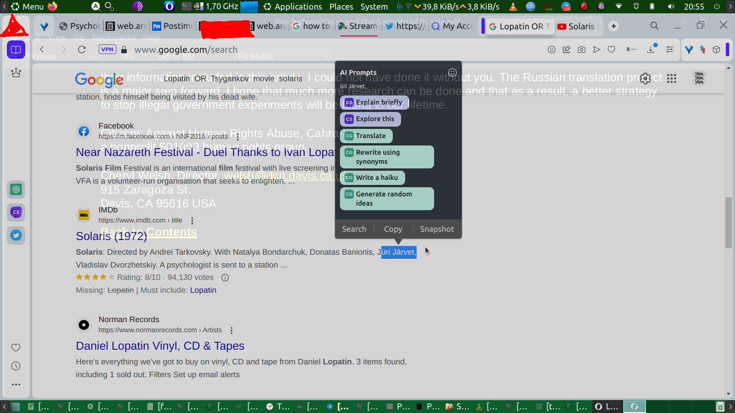Add page to bookmarks with heart icon

(x=611, y=50)
